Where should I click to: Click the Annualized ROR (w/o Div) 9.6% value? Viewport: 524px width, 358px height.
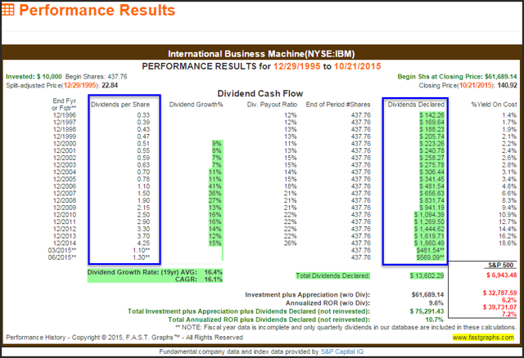coord(436,303)
